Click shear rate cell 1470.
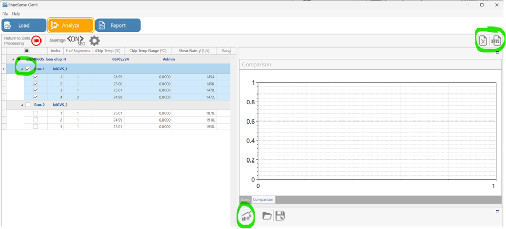Image resolution: width=506 pixels, height=229 pixels. point(194,90)
